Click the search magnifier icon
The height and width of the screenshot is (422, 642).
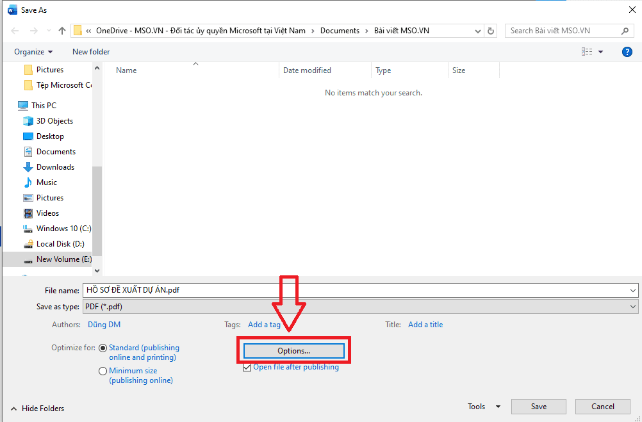pos(625,31)
